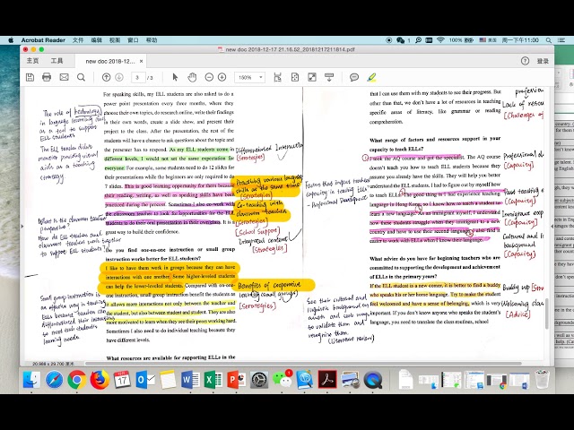Zoom out with the minus circle button

pyautogui.click(x=209, y=77)
